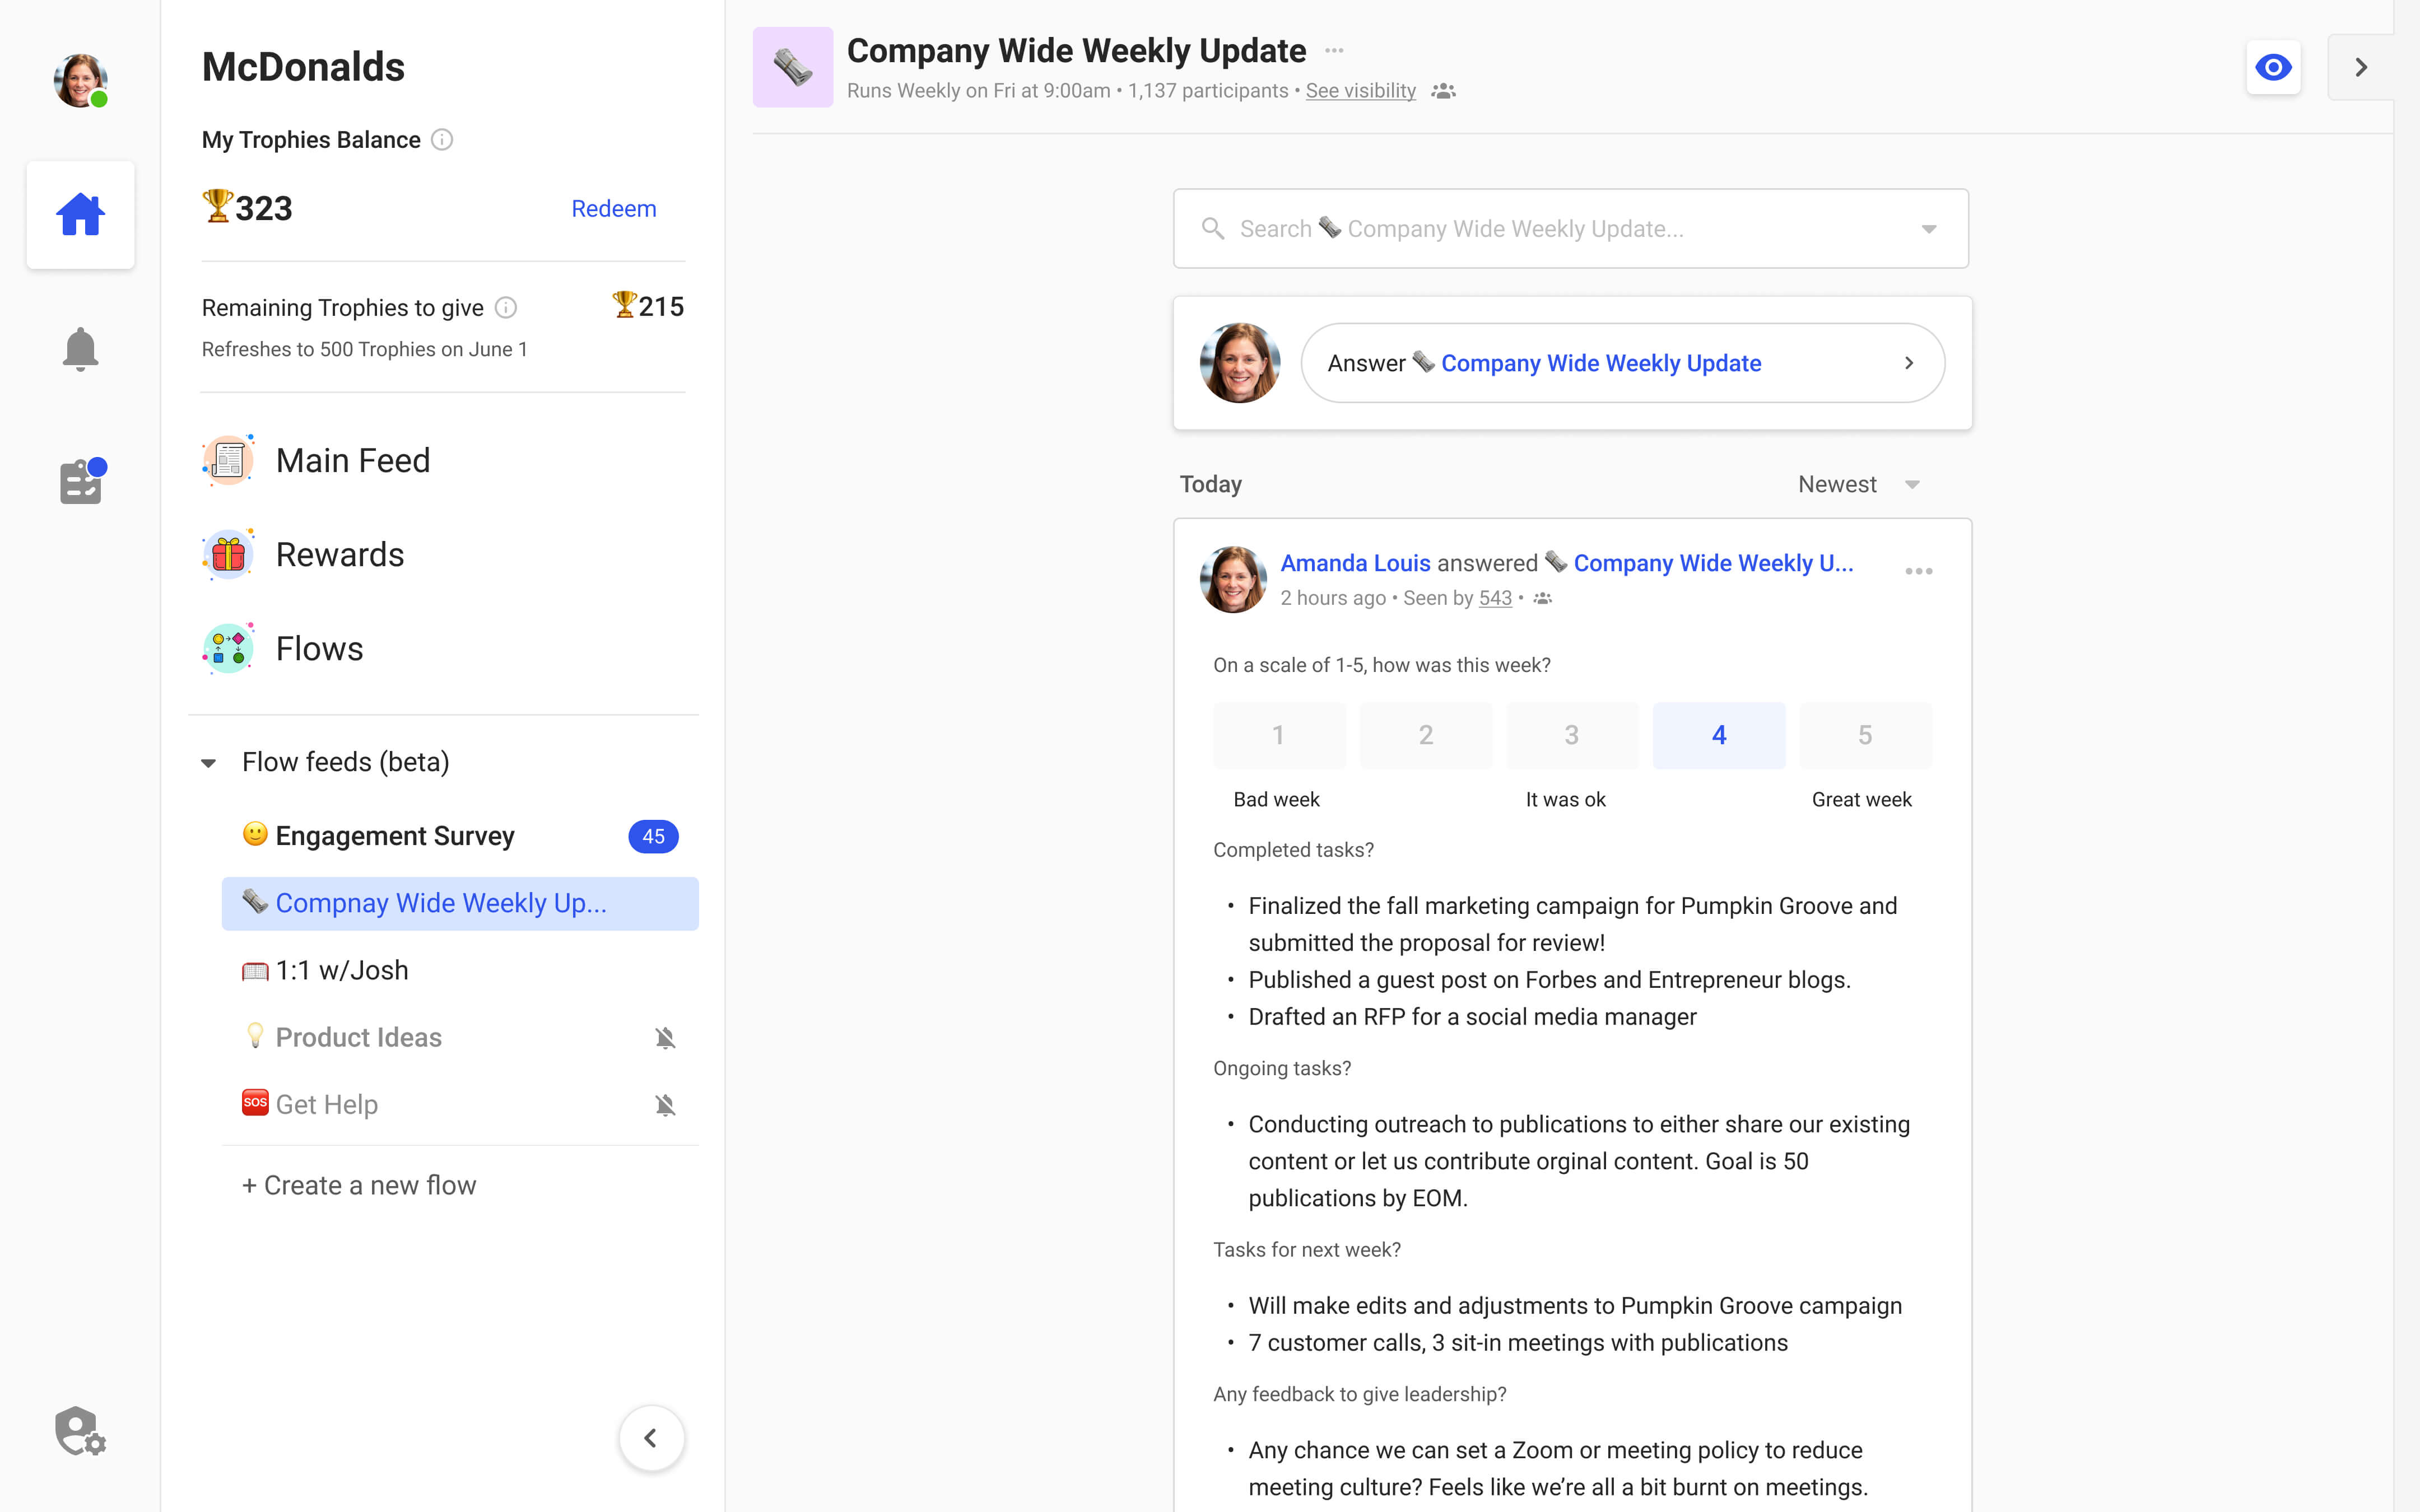Click info icon beside My Trophies Balance
The image size is (2420, 1512).
tap(442, 140)
